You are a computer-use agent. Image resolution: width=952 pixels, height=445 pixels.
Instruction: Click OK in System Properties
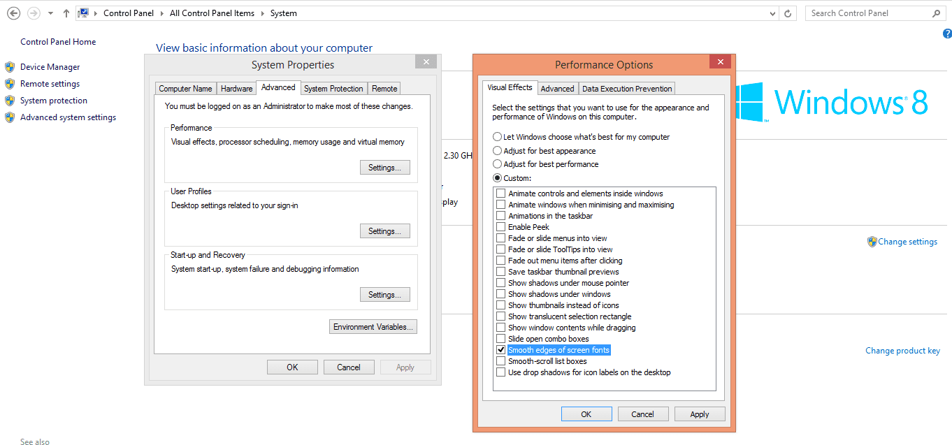click(292, 367)
